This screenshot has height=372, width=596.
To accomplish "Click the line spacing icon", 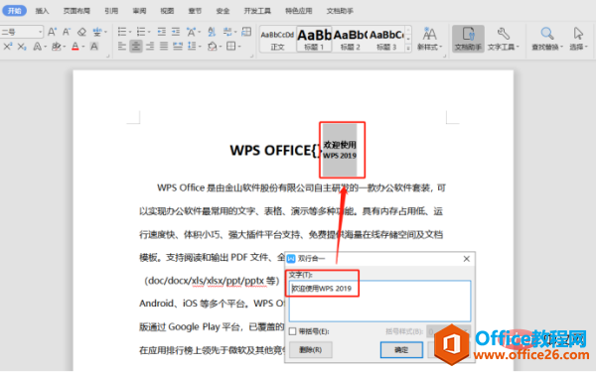I will [192, 47].
